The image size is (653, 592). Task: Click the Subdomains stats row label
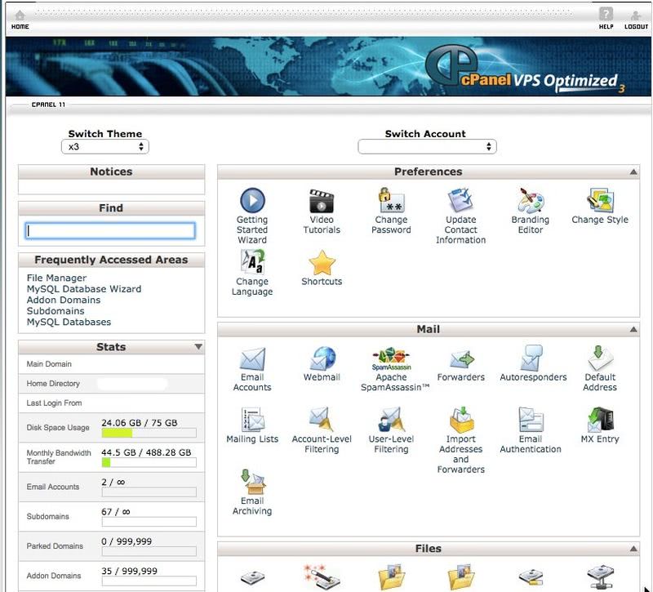(x=47, y=517)
